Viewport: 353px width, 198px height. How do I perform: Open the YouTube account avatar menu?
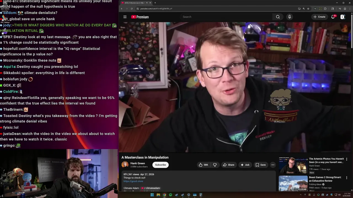[343, 17]
